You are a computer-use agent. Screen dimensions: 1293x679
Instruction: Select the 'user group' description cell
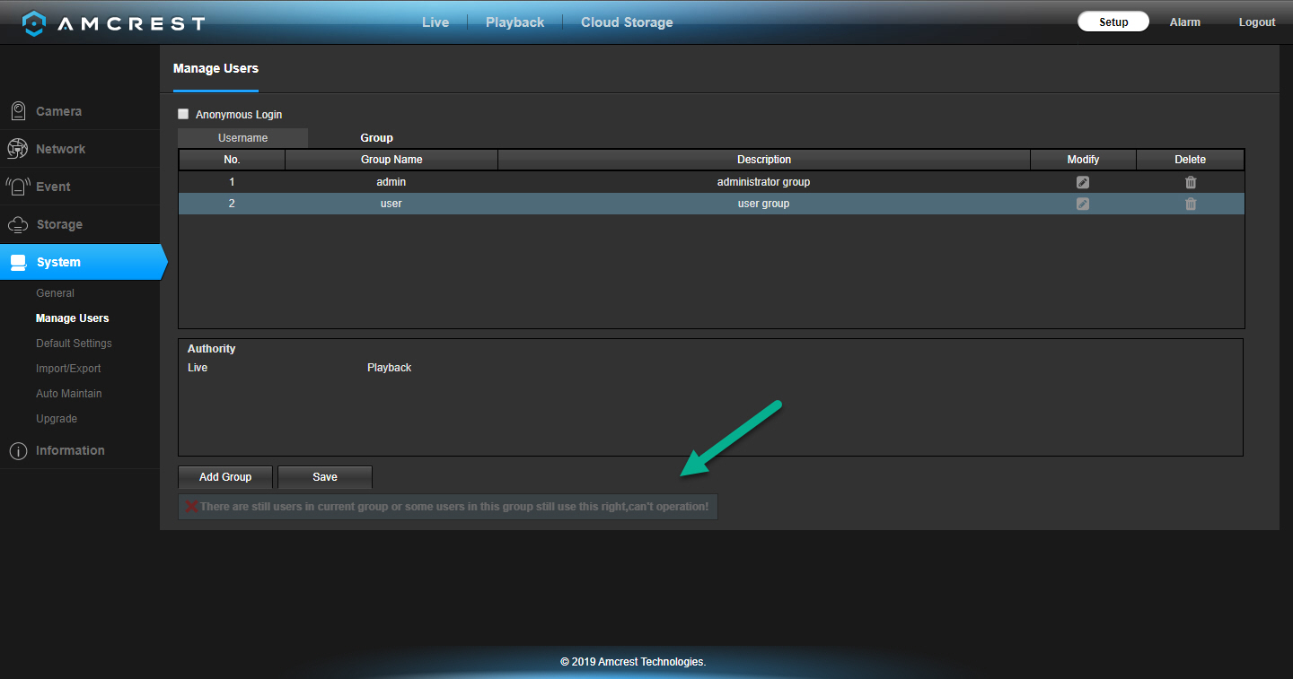coord(763,204)
